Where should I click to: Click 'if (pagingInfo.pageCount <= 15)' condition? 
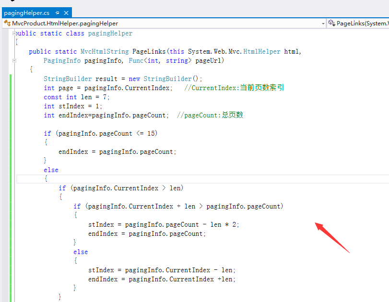coord(100,134)
